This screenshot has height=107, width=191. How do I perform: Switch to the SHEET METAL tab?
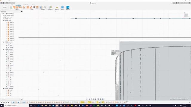coord(26,5)
